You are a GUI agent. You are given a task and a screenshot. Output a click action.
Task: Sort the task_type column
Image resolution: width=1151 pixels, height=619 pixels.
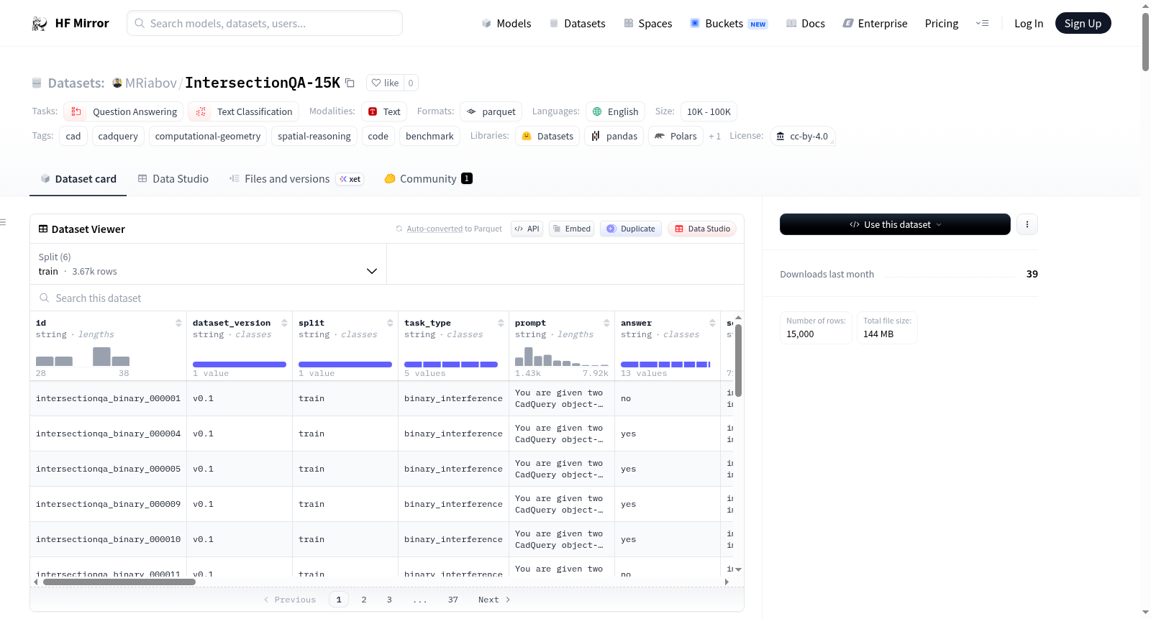click(x=501, y=323)
